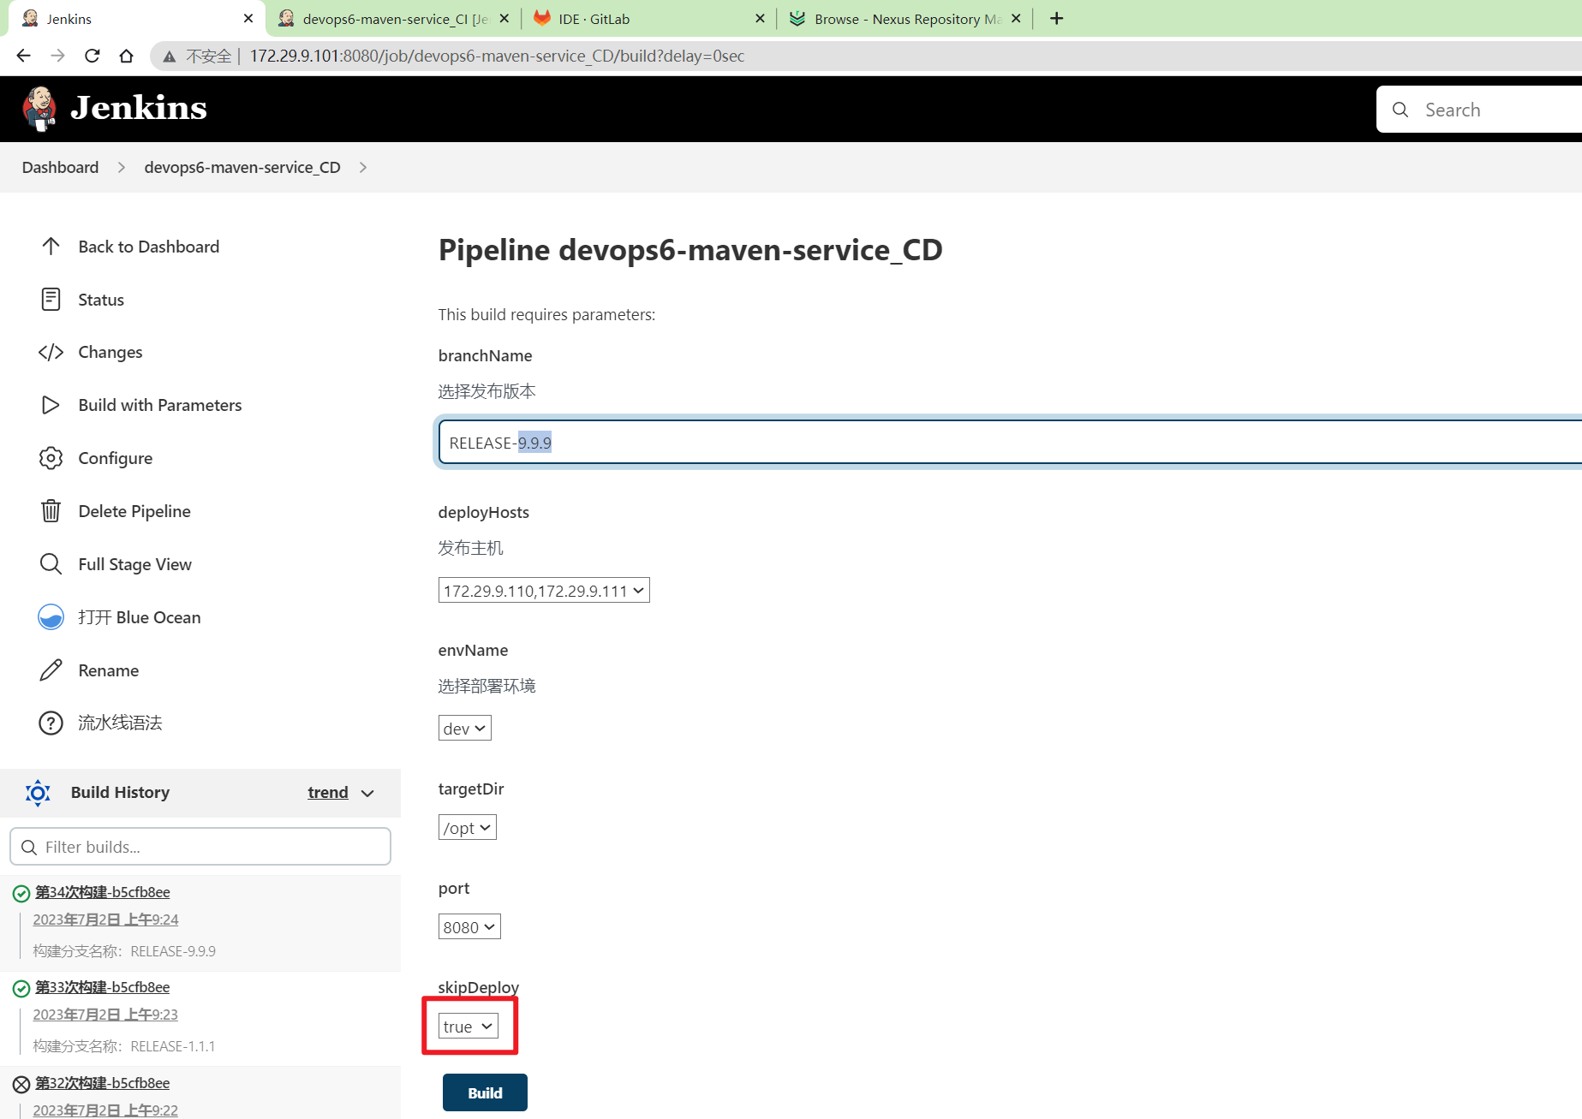Open a new browser tab with plus icon
The image size is (1582, 1119).
click(1057, 18)
